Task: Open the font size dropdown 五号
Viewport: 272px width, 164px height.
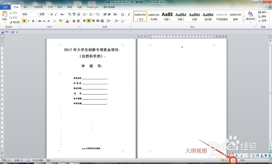Action: (x=48, y=14)
